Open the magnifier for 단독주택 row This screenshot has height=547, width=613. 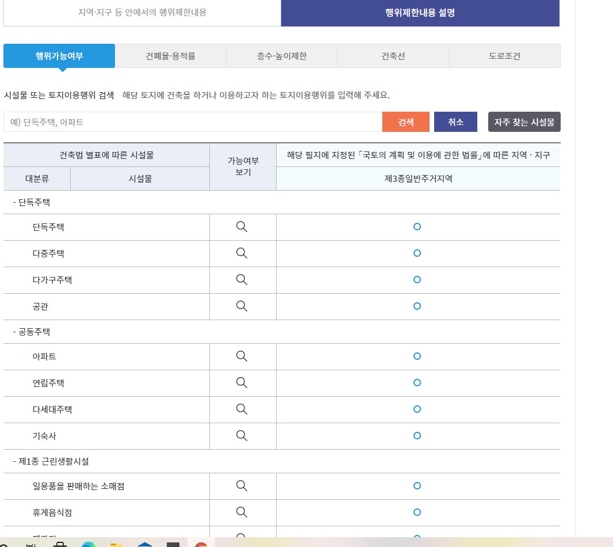(x=242, y=227)
